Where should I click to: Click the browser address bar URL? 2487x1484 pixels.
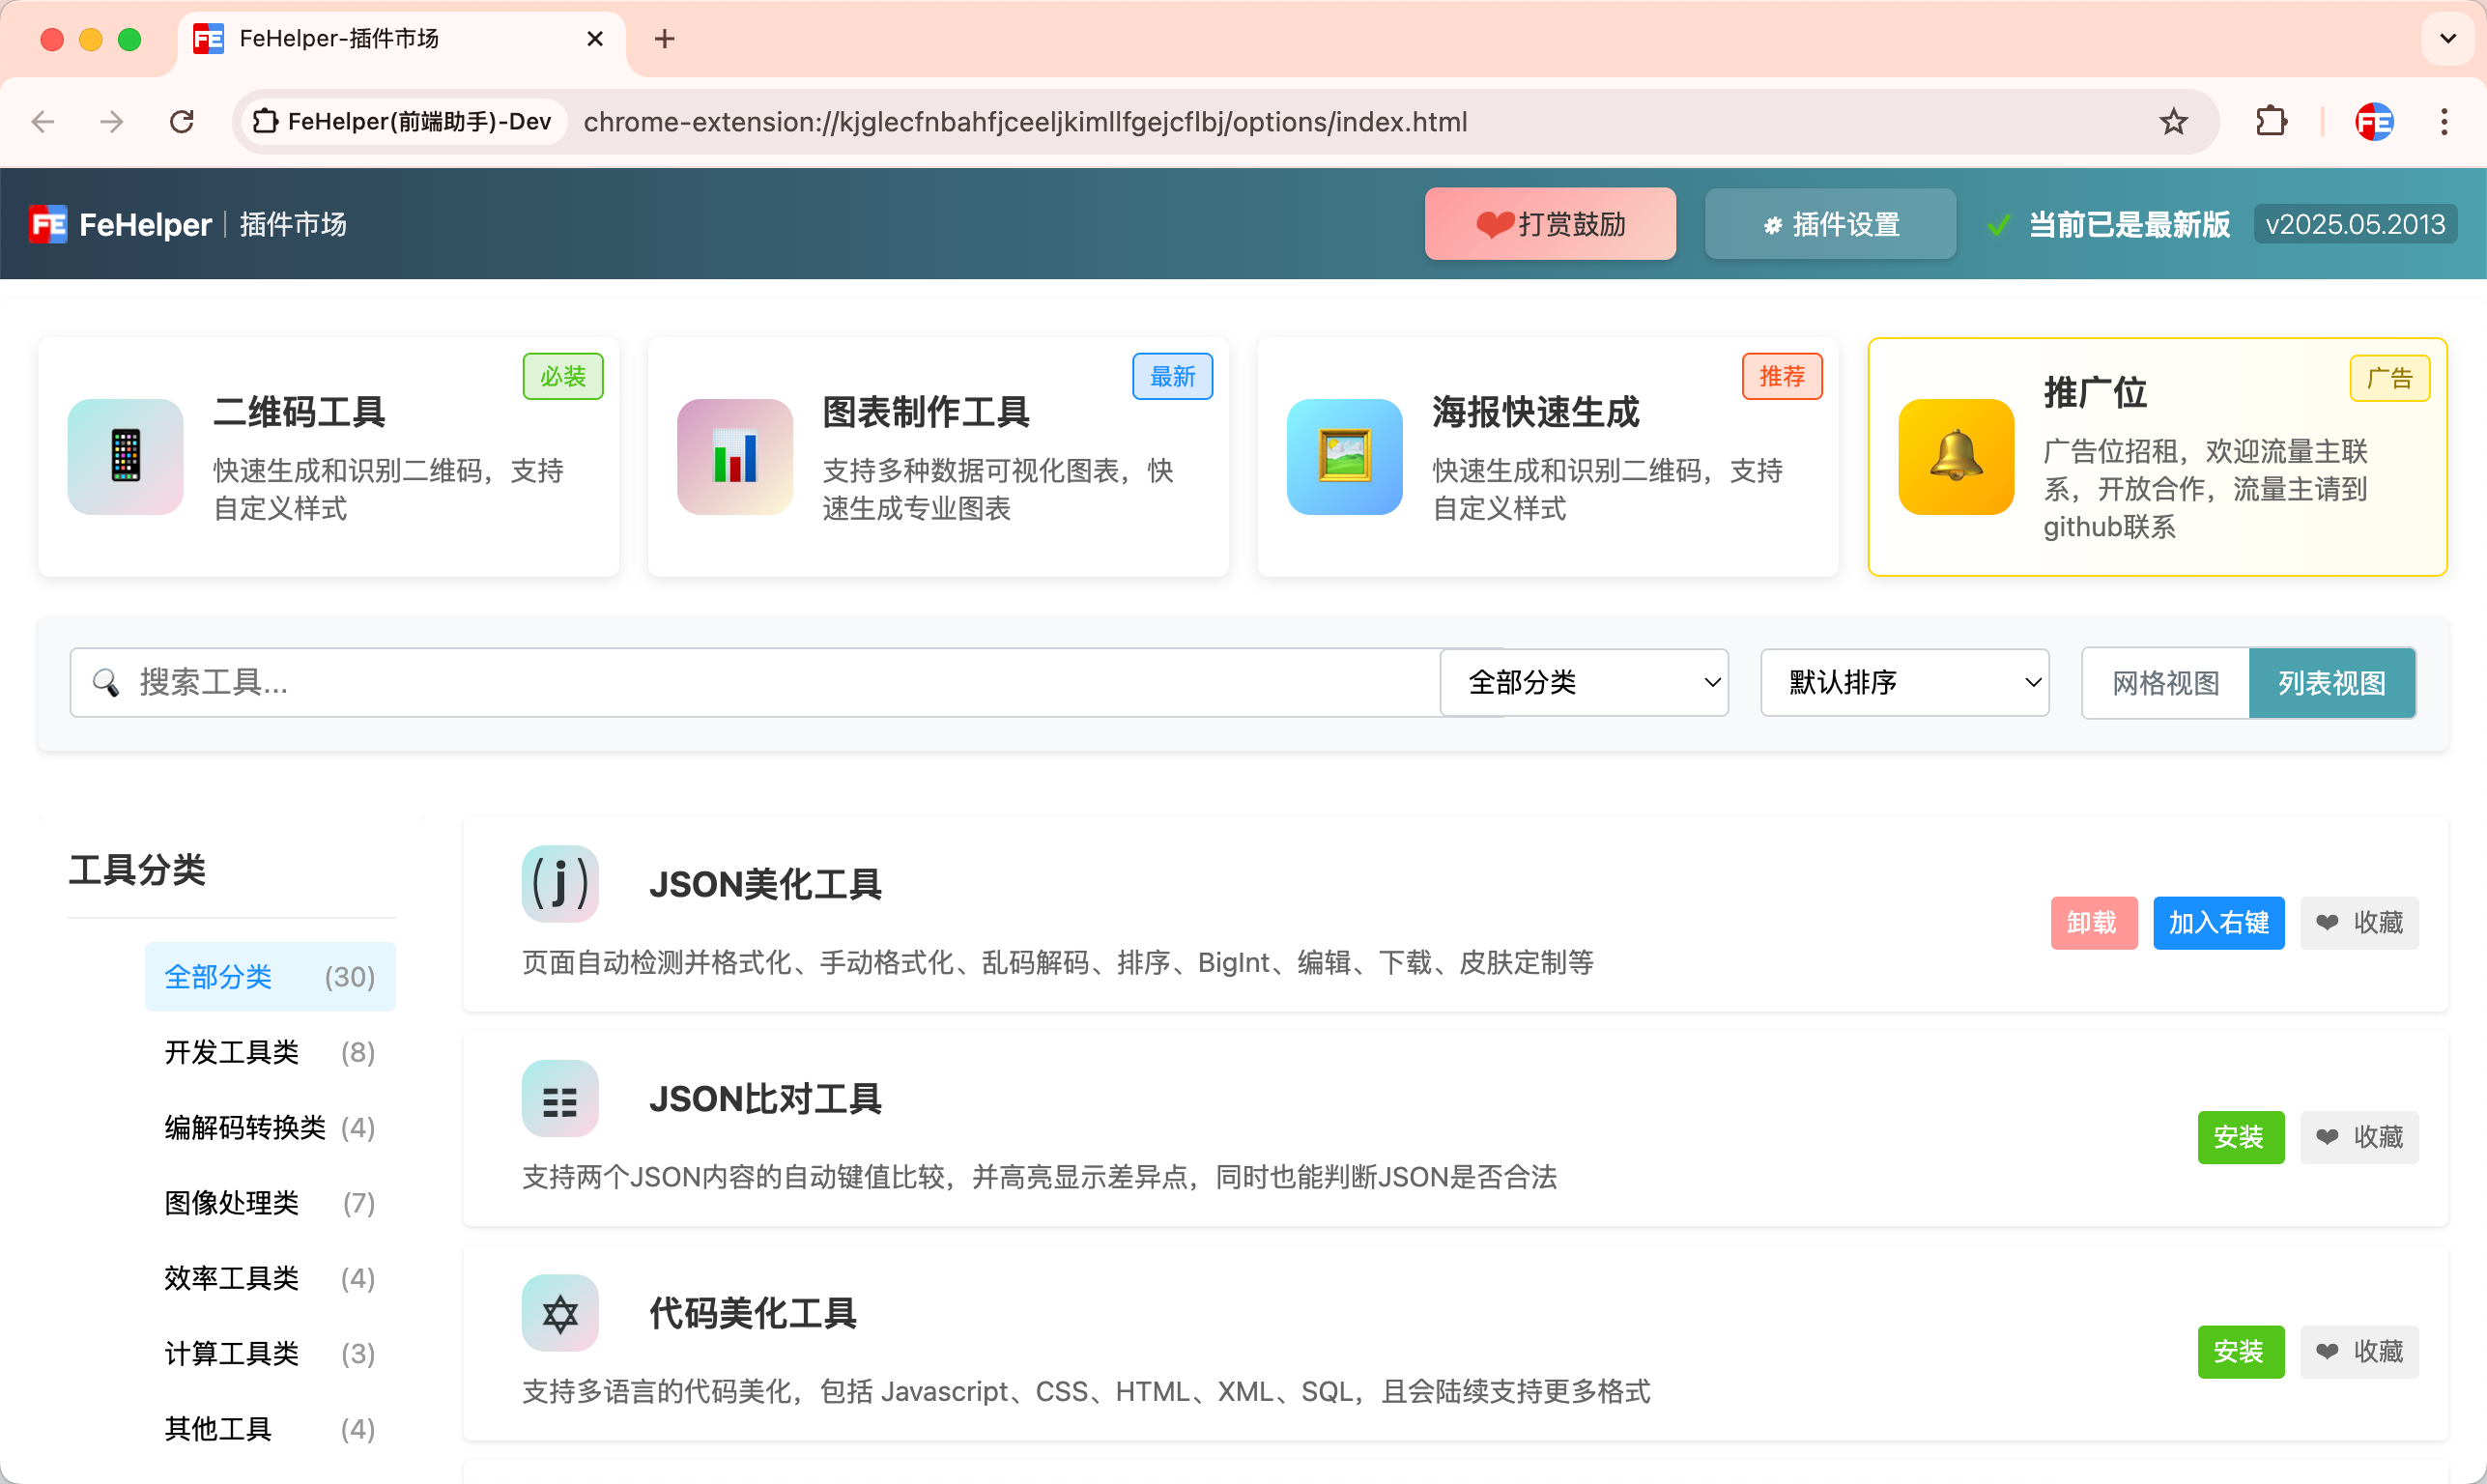click(x=1025, y=122)
